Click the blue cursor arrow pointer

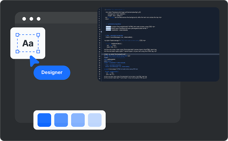(x=34, y=61)
